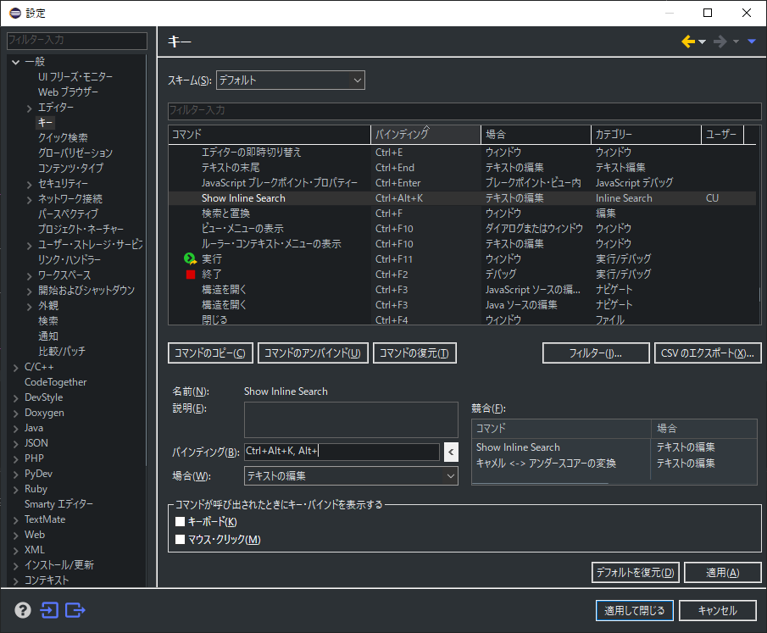Sort by ユーザー column header
767x633 pixels.
(x=722, y=135)
